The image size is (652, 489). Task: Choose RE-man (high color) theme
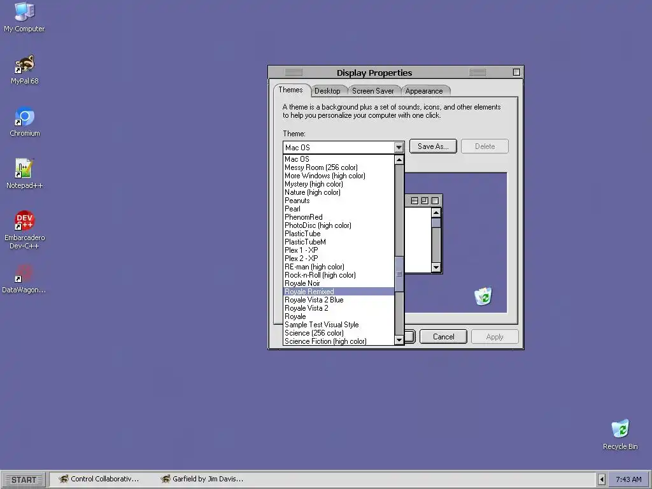[339, 267]
